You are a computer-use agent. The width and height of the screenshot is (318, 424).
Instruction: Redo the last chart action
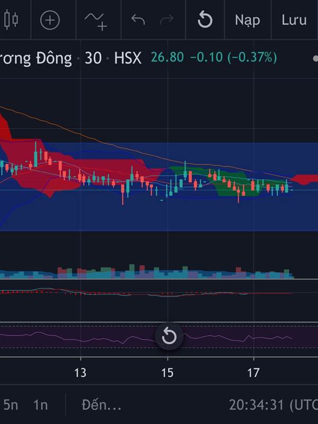point(166,20)
